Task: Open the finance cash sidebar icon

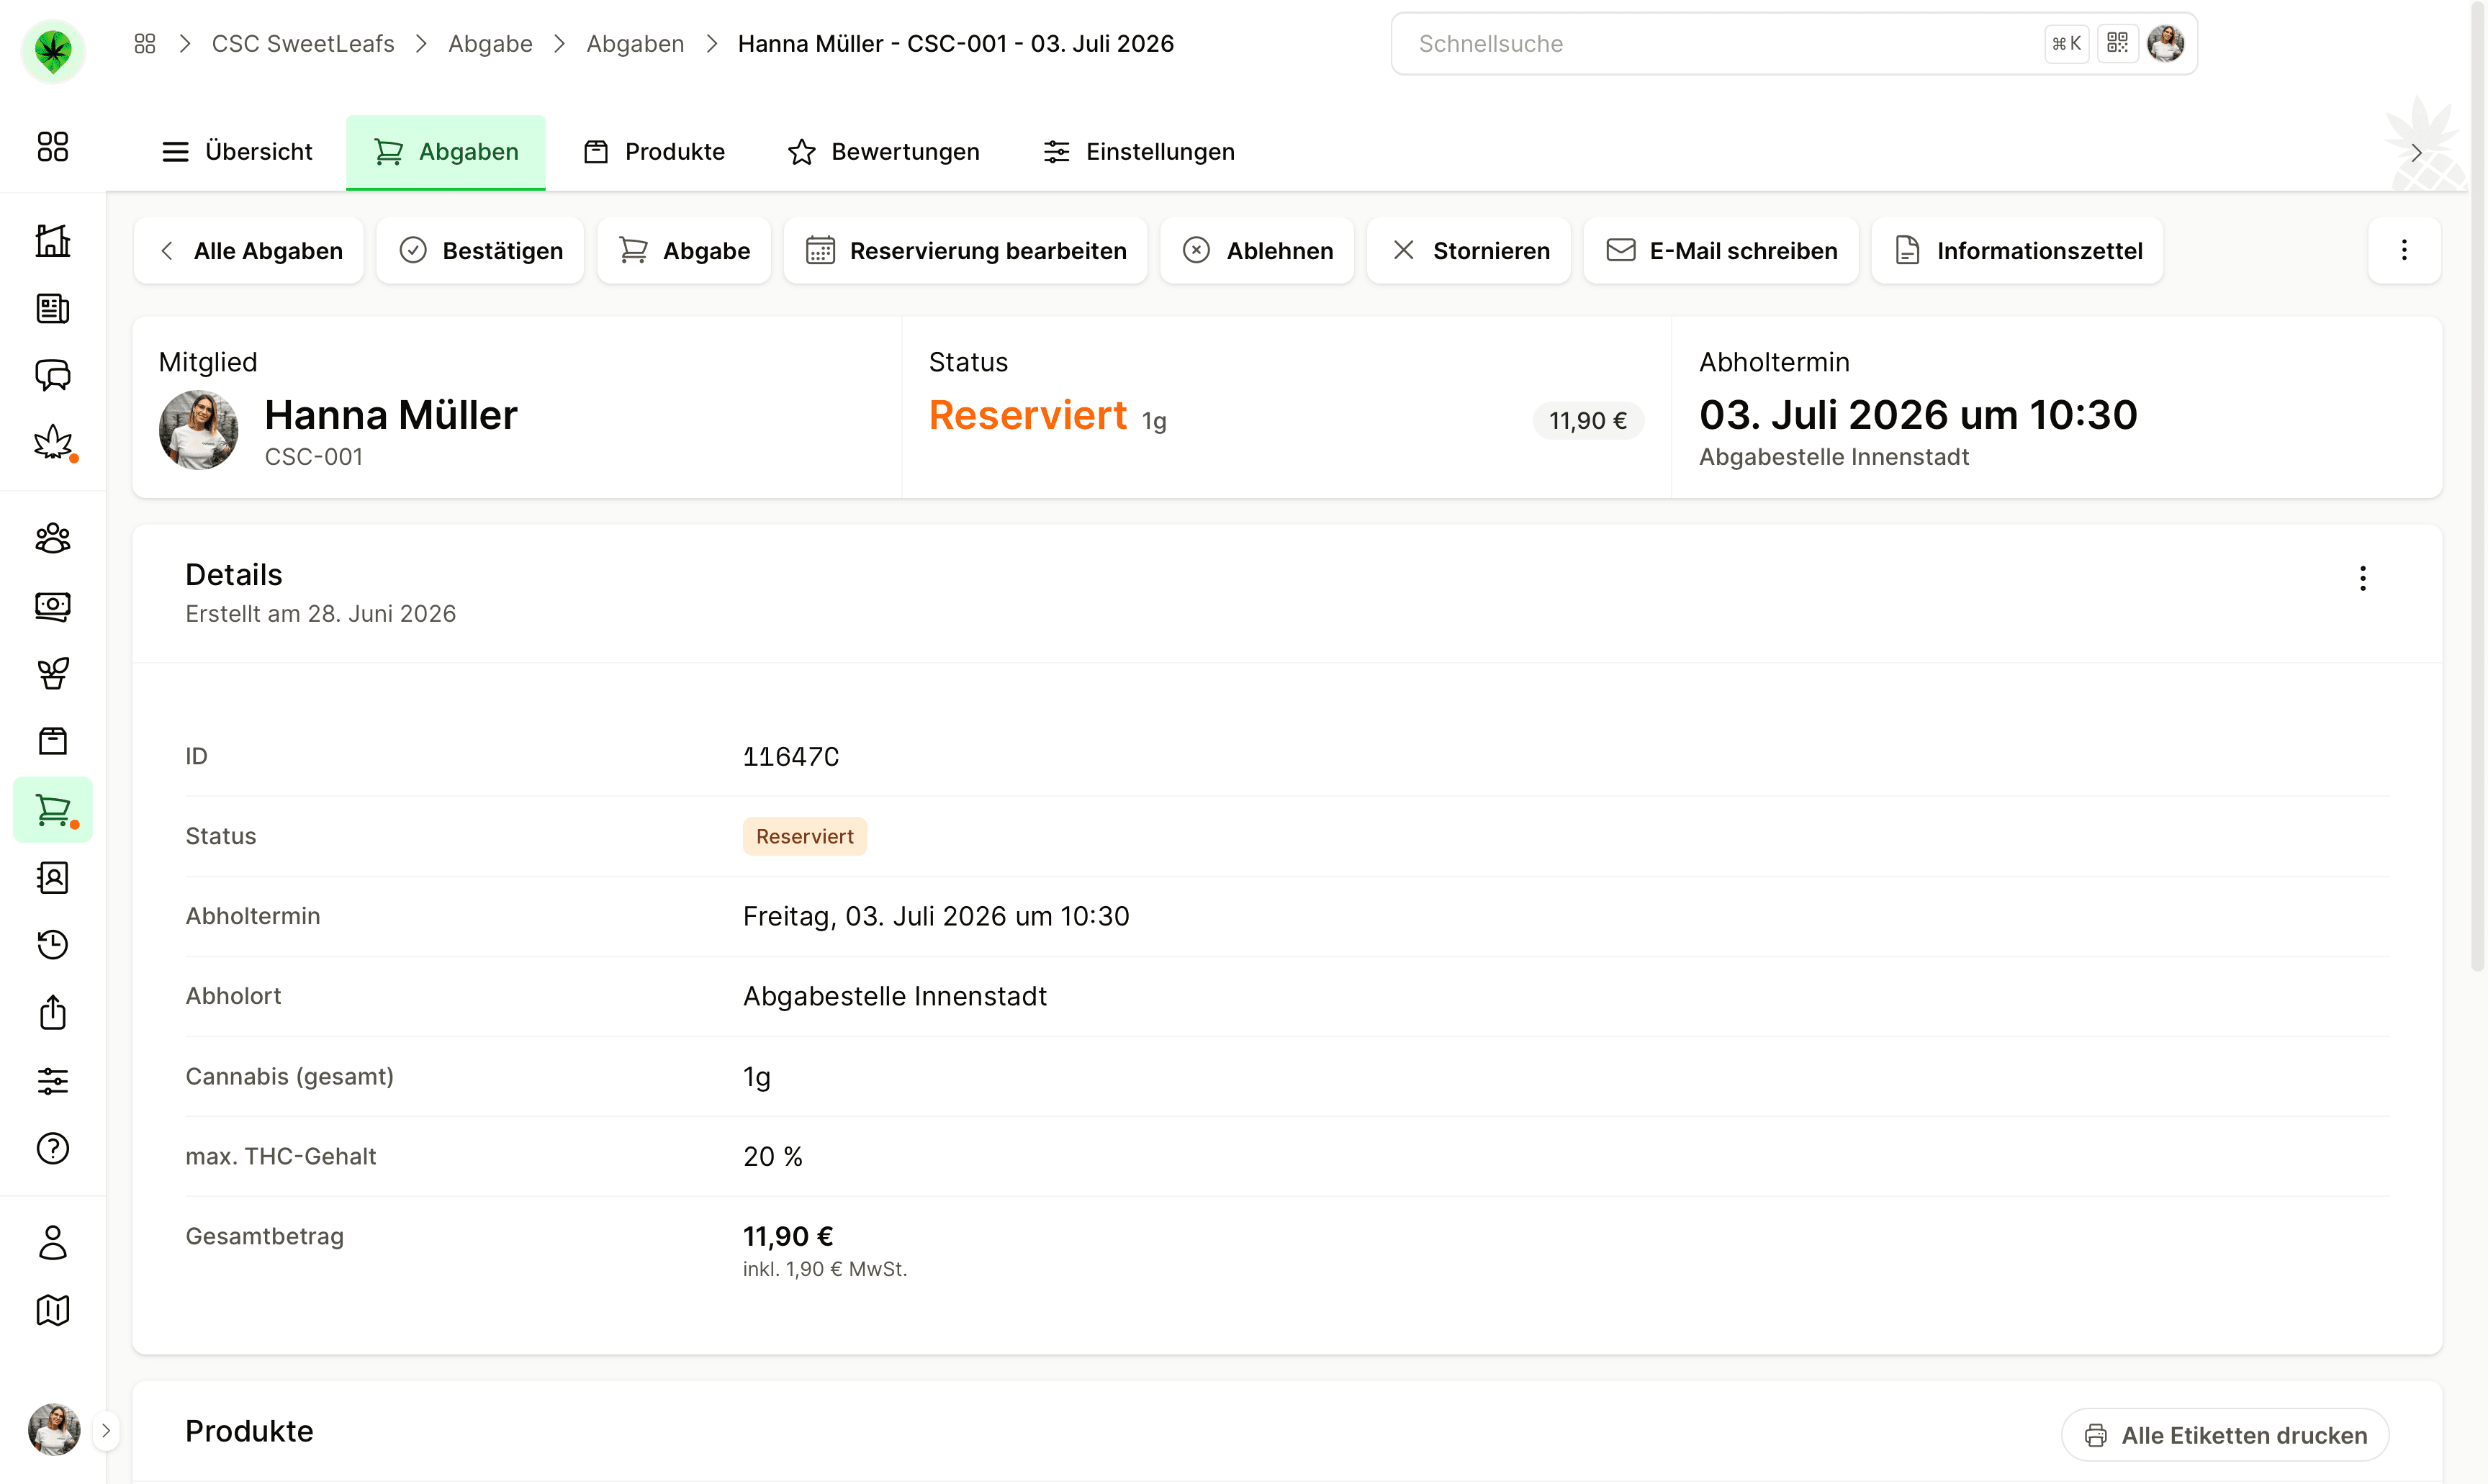Action: click(53, 606)
